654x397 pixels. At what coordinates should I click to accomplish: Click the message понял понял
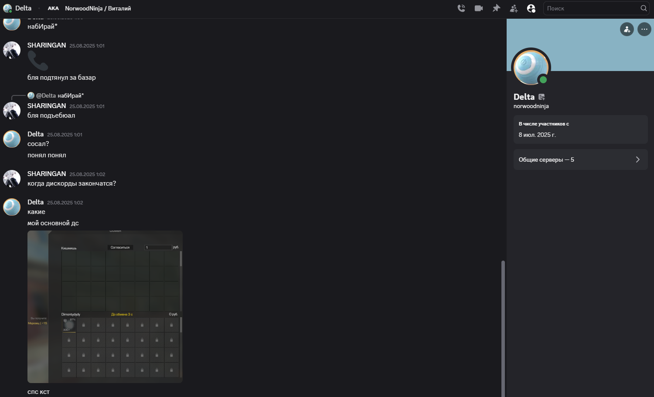[x=47, y=155]
